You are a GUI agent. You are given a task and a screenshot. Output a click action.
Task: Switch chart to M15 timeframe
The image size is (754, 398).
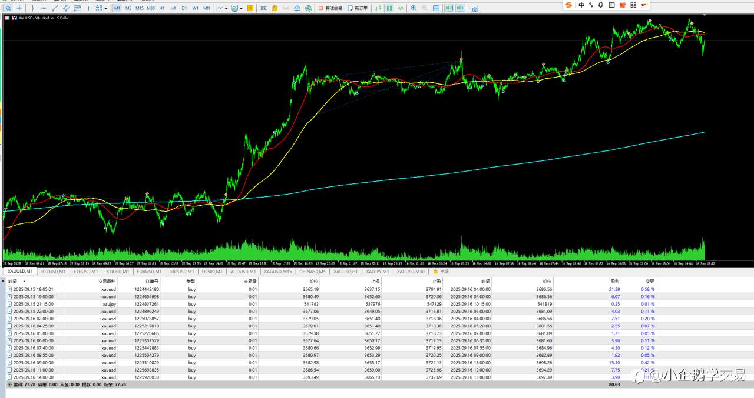tap(139, 8)
